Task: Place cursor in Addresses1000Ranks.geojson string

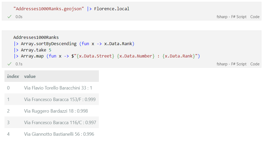Action: (x=49, y=9)
